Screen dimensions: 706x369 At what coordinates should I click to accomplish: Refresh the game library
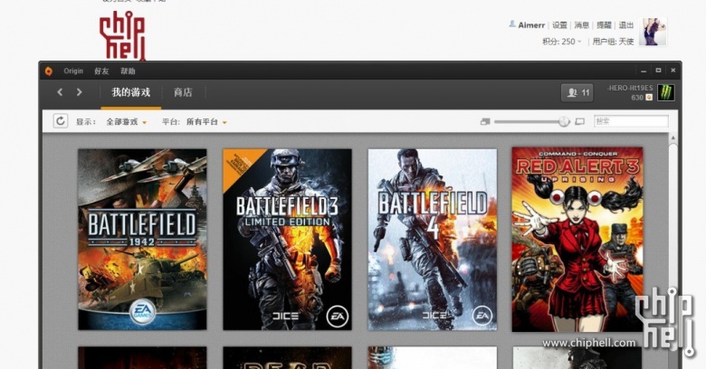pos(61,121)
